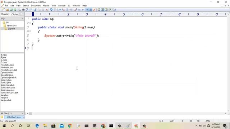The width and height of the screenshot is (230, 129).
Task: Open Google Chrome from the taskbar
Action: (70, 126)
